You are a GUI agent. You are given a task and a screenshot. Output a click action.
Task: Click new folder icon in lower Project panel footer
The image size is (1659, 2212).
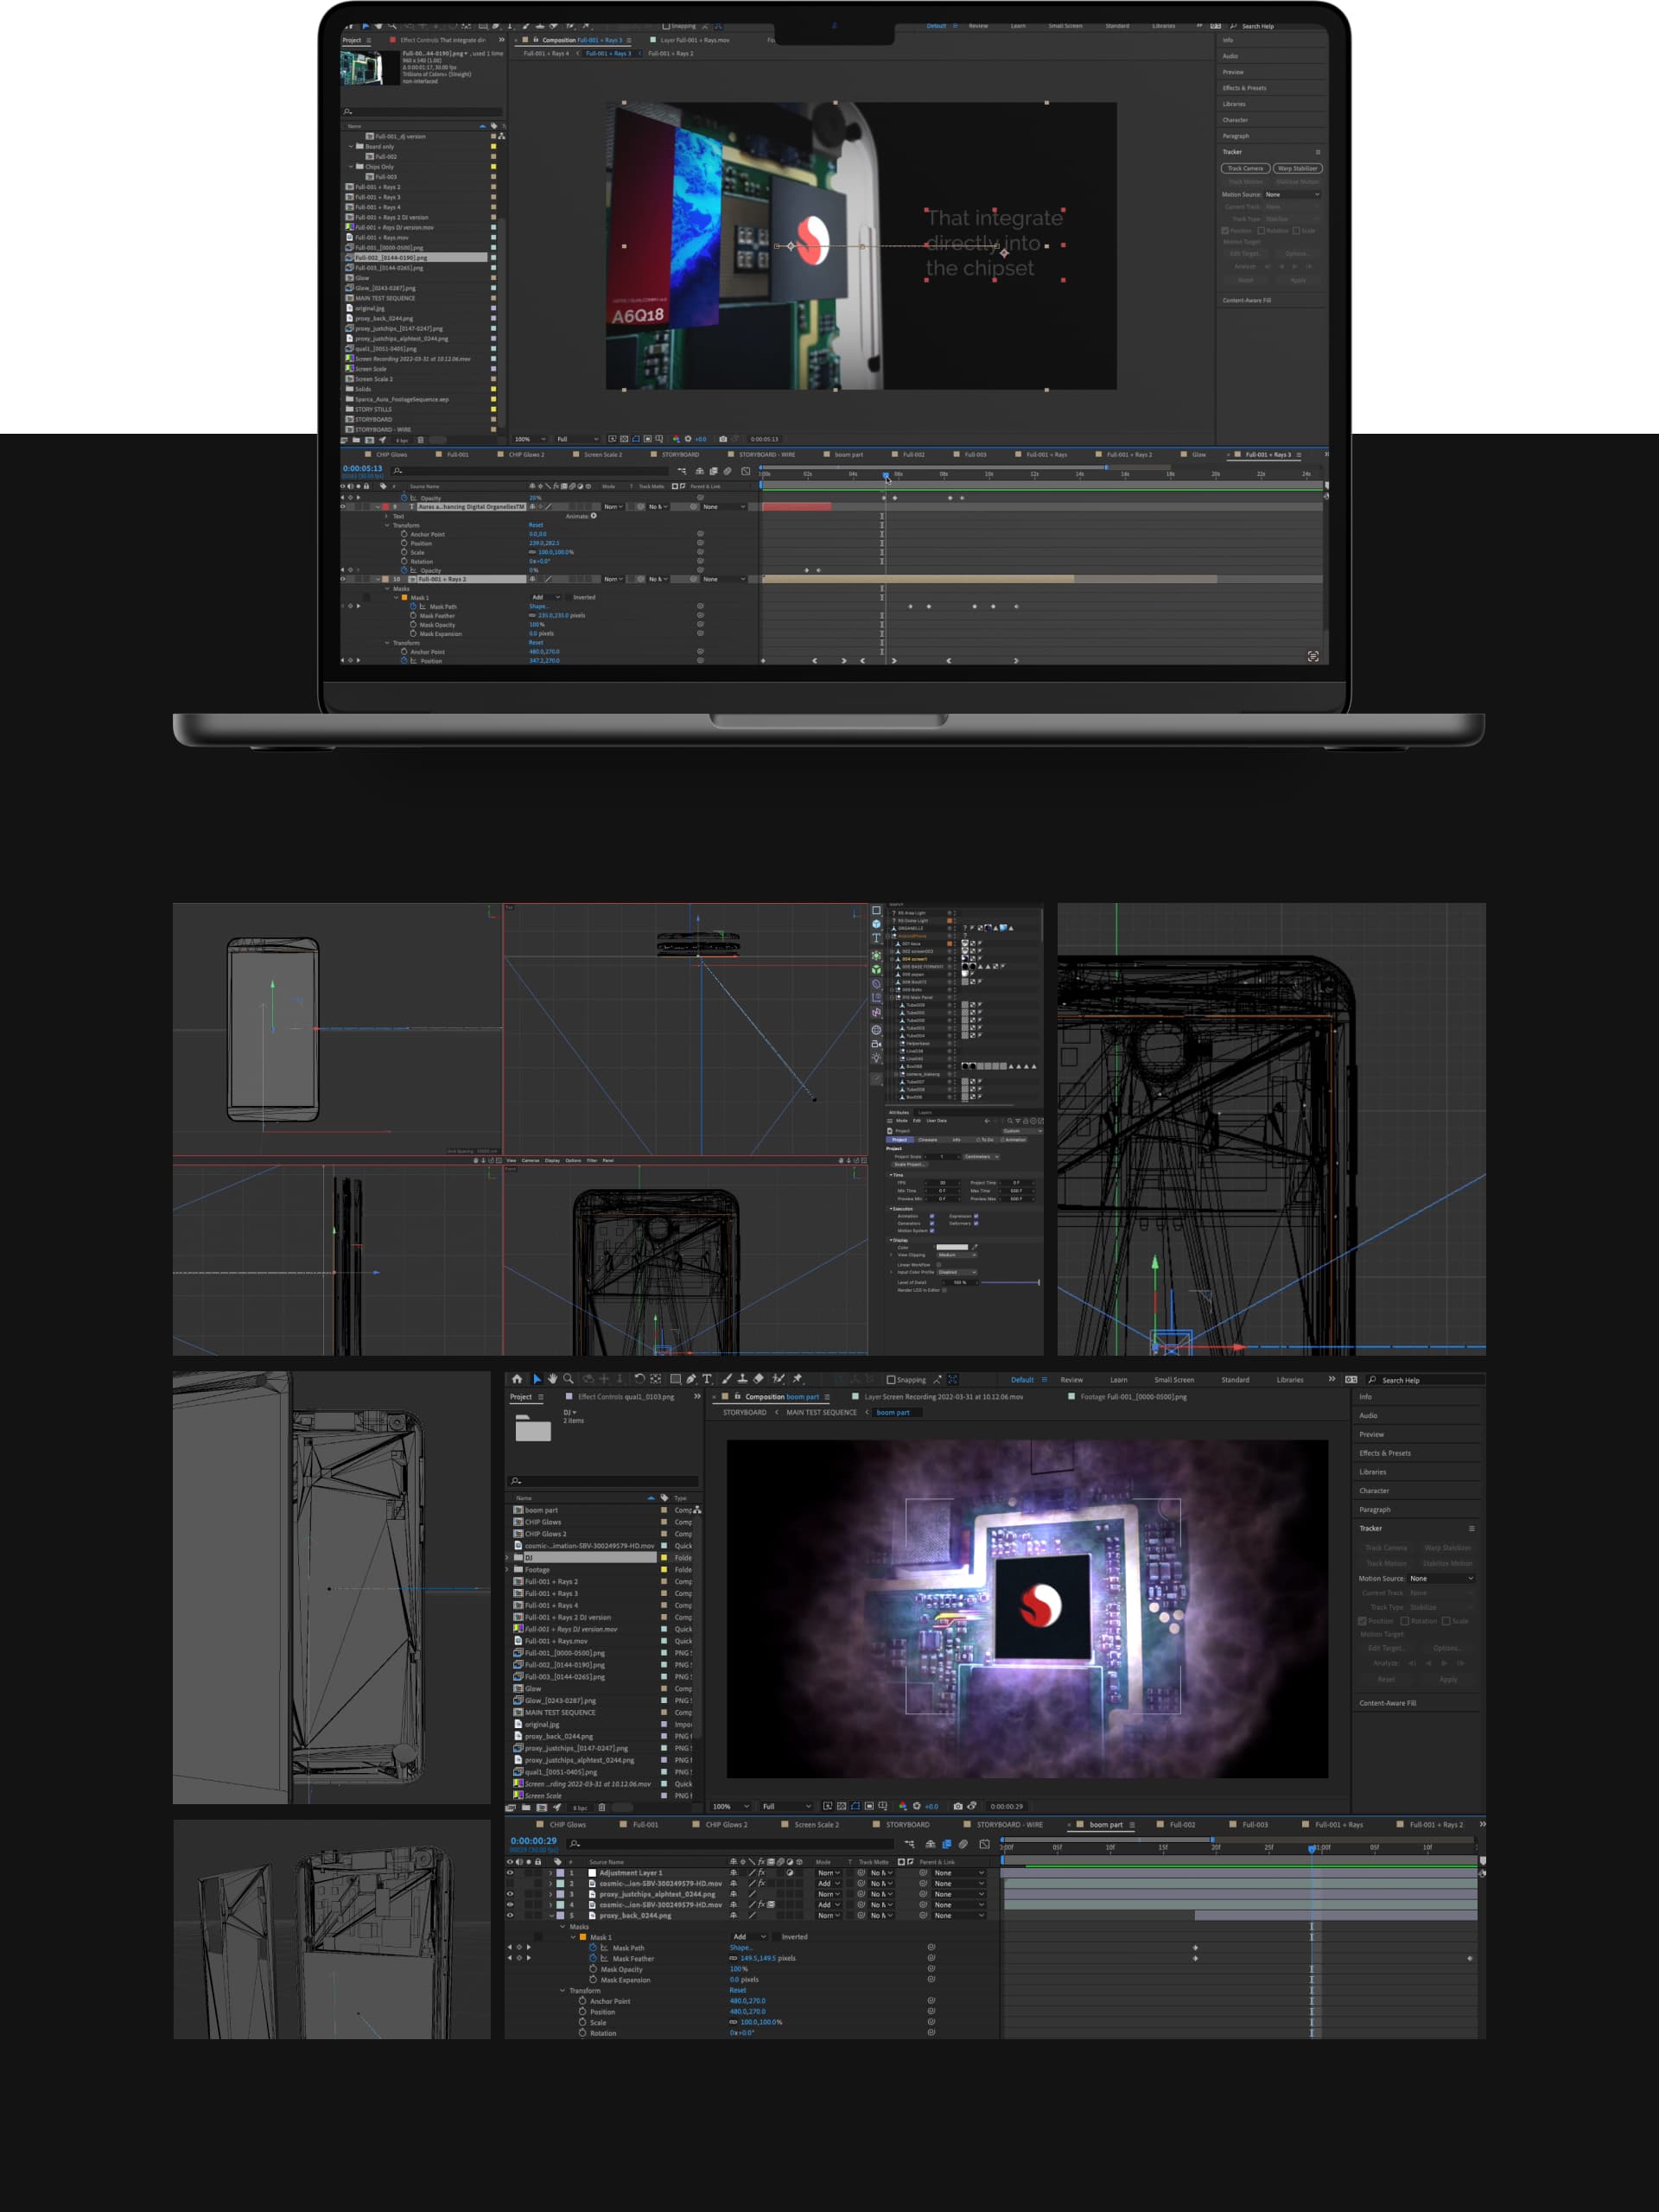click(x=526, y=1807)
